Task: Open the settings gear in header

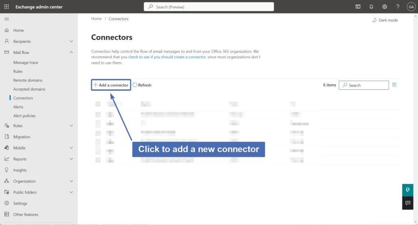Action: pos(385,7)
